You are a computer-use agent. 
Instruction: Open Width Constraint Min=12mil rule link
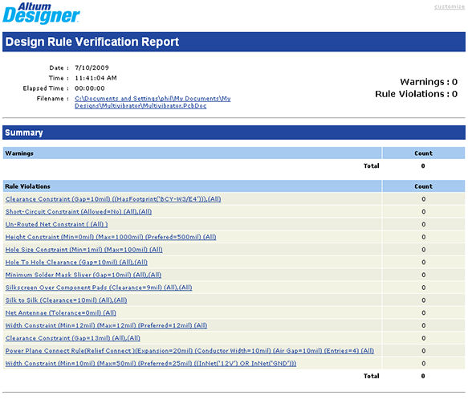point(106,325)
